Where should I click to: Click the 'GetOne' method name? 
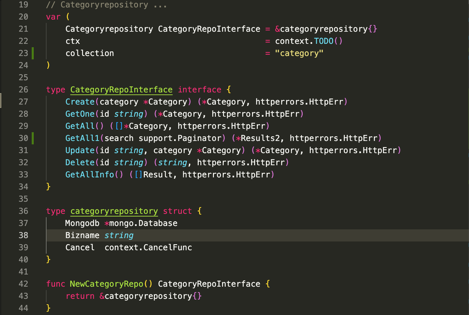80,114
